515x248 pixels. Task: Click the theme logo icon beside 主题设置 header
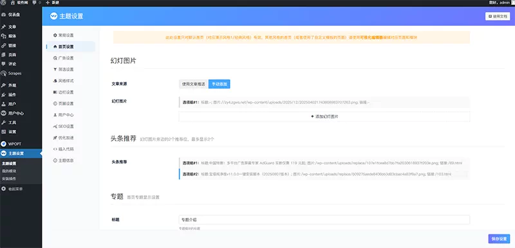click(53, 16)
